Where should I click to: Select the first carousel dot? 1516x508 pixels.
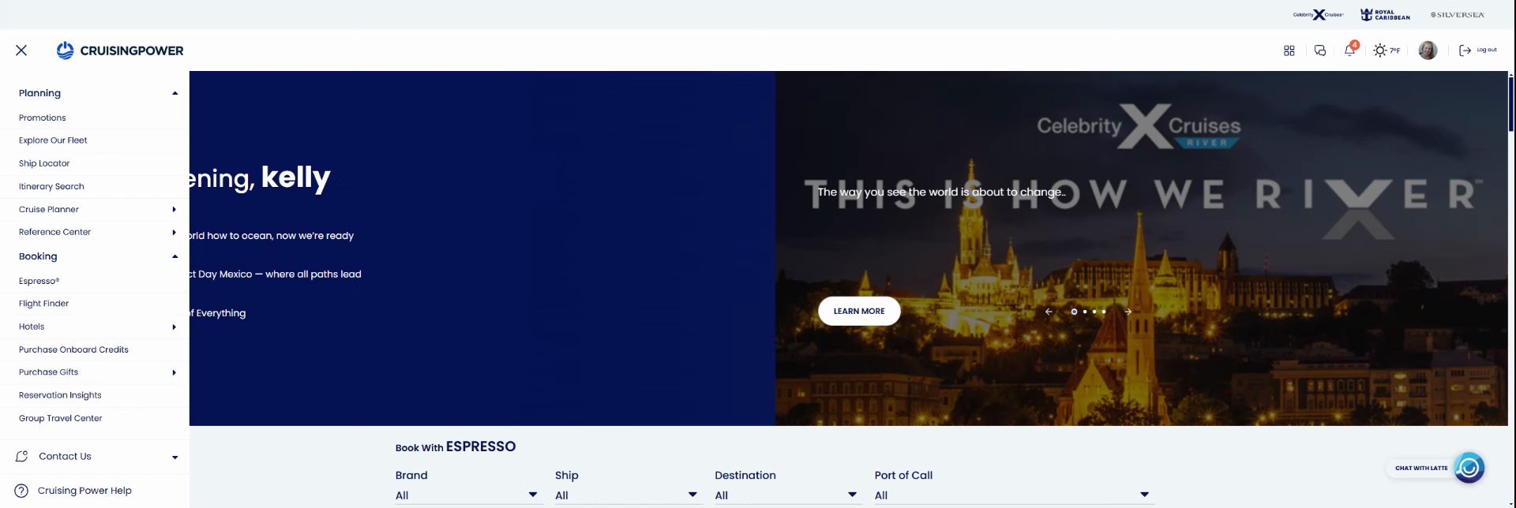coord(1074,312)
